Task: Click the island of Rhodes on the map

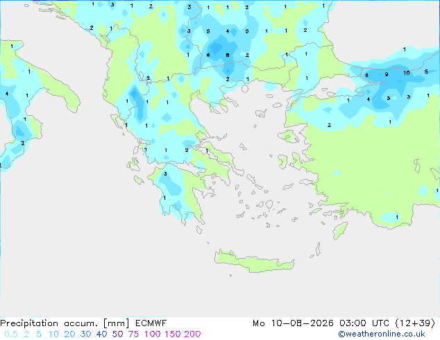Action: (340, 230)
